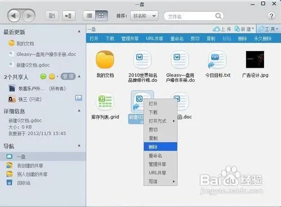This screenshot has width=281, height=207.
Task: Click the folder toolbar icon
Action: [x=52, y=16]
